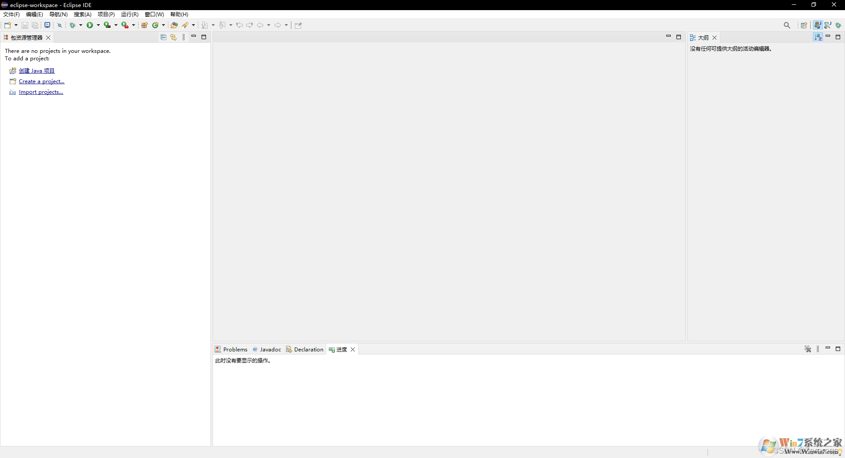
Task: Toggle alphabetical Sort in the Outline view
Action: click(818, 37)
